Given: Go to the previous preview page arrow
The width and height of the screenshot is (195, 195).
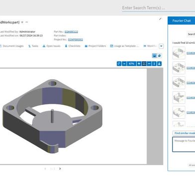Looking at the screenshot, I should [45, 169].
